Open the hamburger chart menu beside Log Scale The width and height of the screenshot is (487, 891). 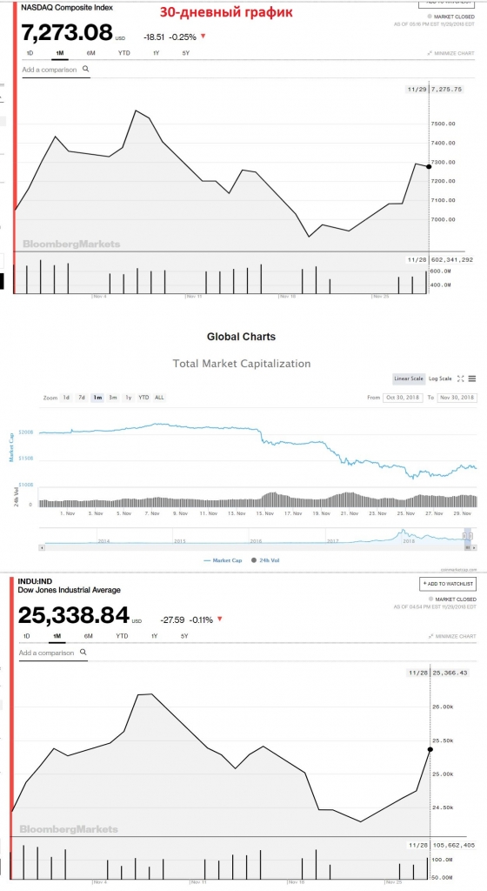pos(472,379)
